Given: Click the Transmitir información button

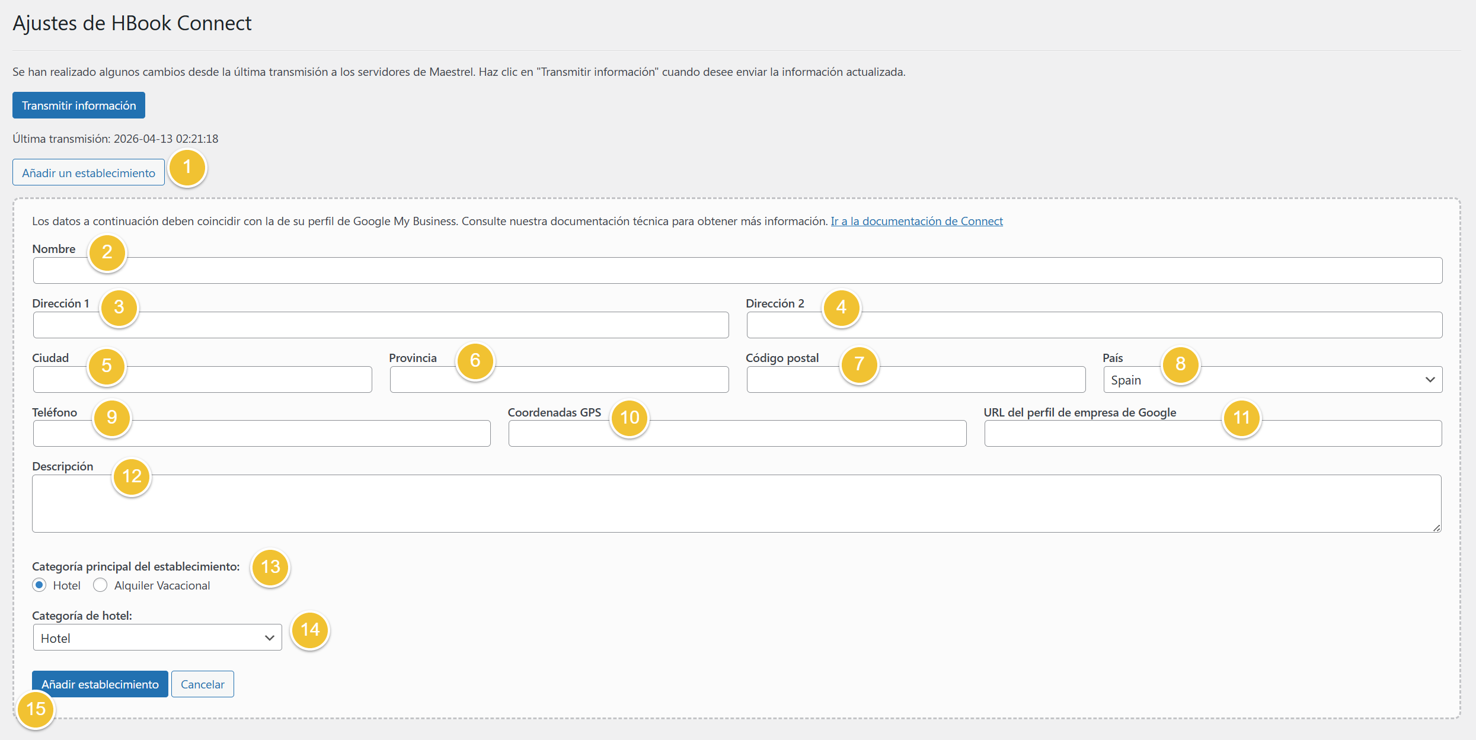Looking at the screenshot, I should point(79,105).
